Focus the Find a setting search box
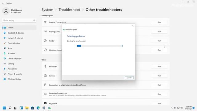The width and height of the screenshot is (197, 111). pyautogui.click(x=19, y=20)
